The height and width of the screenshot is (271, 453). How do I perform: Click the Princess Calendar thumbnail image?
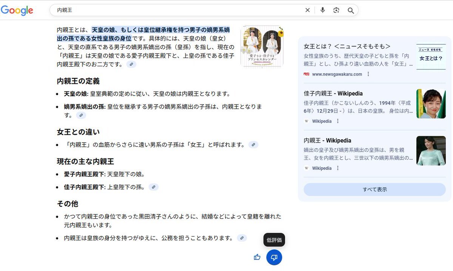(262, 46)
